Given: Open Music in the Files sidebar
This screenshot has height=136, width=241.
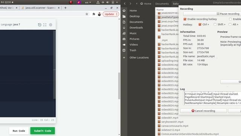Looking at the screenshot, I should coord(133,33).
